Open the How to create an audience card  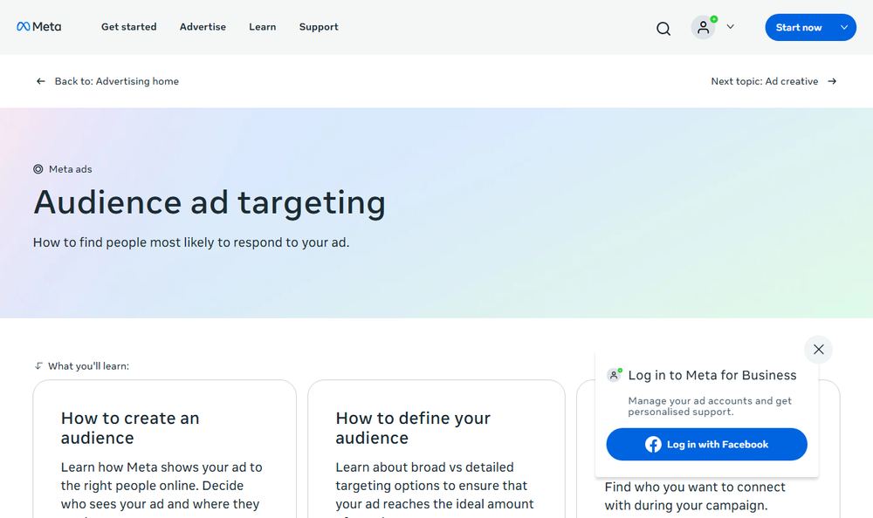165,449
